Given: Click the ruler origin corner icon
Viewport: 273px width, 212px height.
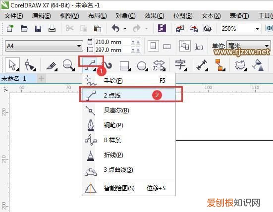Looking at the screenshot, I should [5, 89].
